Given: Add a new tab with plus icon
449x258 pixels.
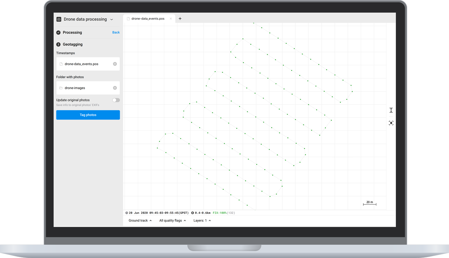Looking at the screenshot, I should pyautogui.click(x=180, y=19).
